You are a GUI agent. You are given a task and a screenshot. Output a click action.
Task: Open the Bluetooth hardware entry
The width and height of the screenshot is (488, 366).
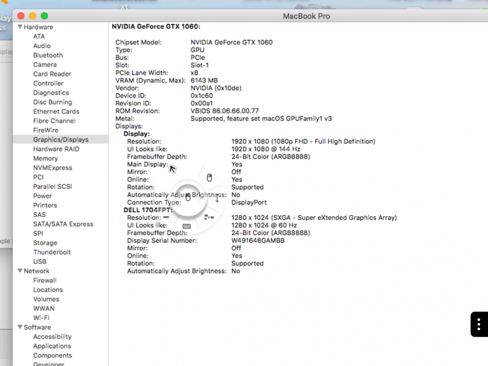point(48,55)
